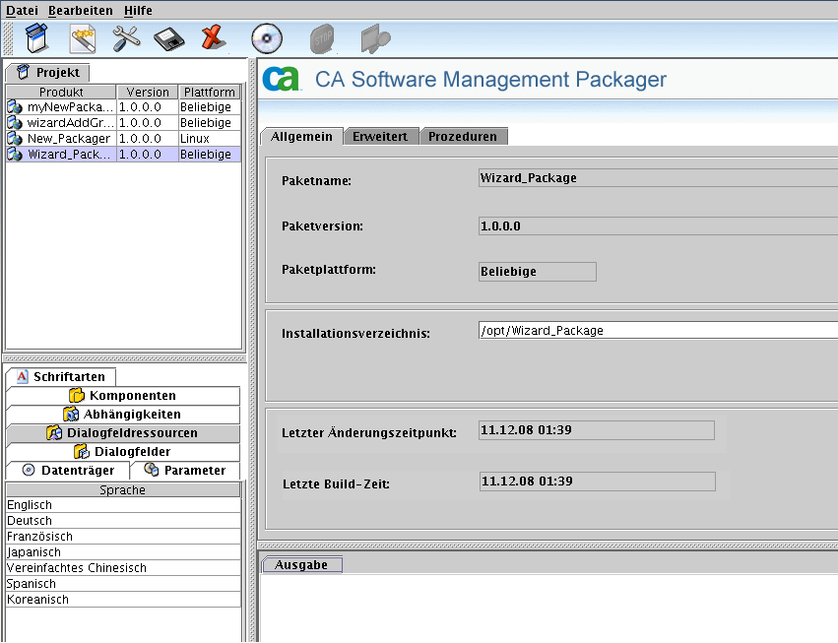
Task: Open the Hilfe menu
Action: pyautogui.click(x=136, y=10)
